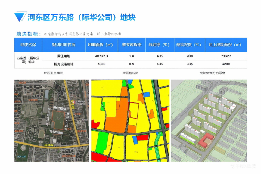Open the 3D massing scheme rendering
Screen dimensions: 261x174
[209, 121]
